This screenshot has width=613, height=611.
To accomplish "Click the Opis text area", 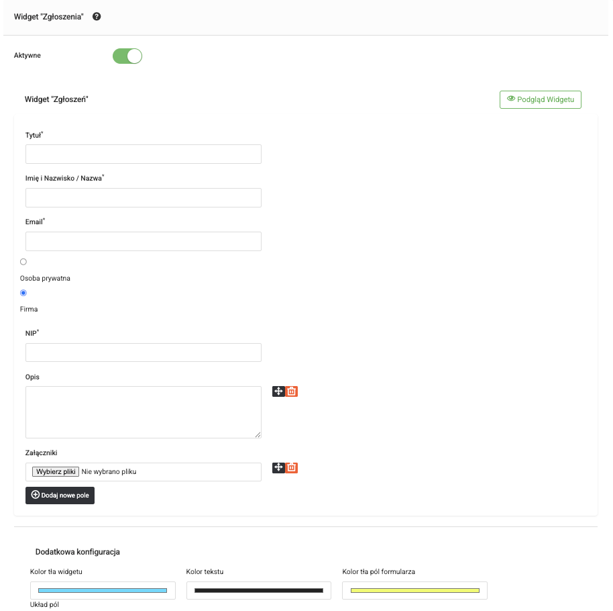I will [143, 412].
